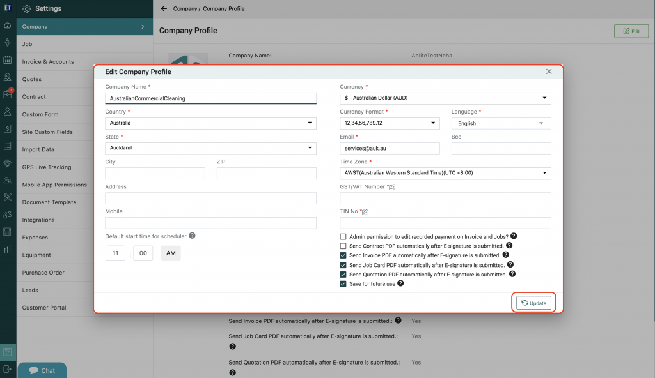Click the Address input field

click(210, 198)
